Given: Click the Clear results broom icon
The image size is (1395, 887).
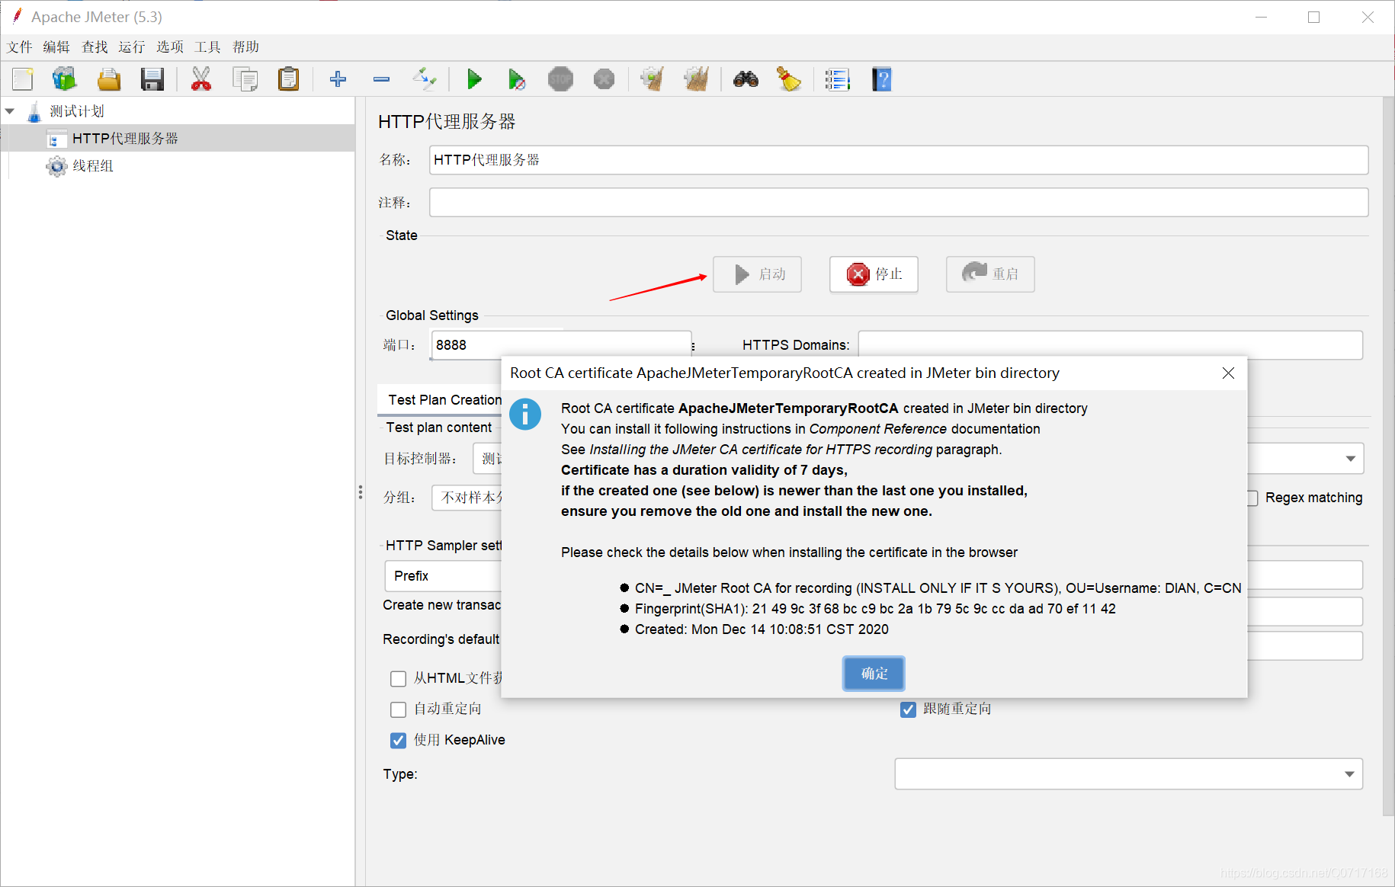Looking at the screenshot, I should click(x=653, y=79).
